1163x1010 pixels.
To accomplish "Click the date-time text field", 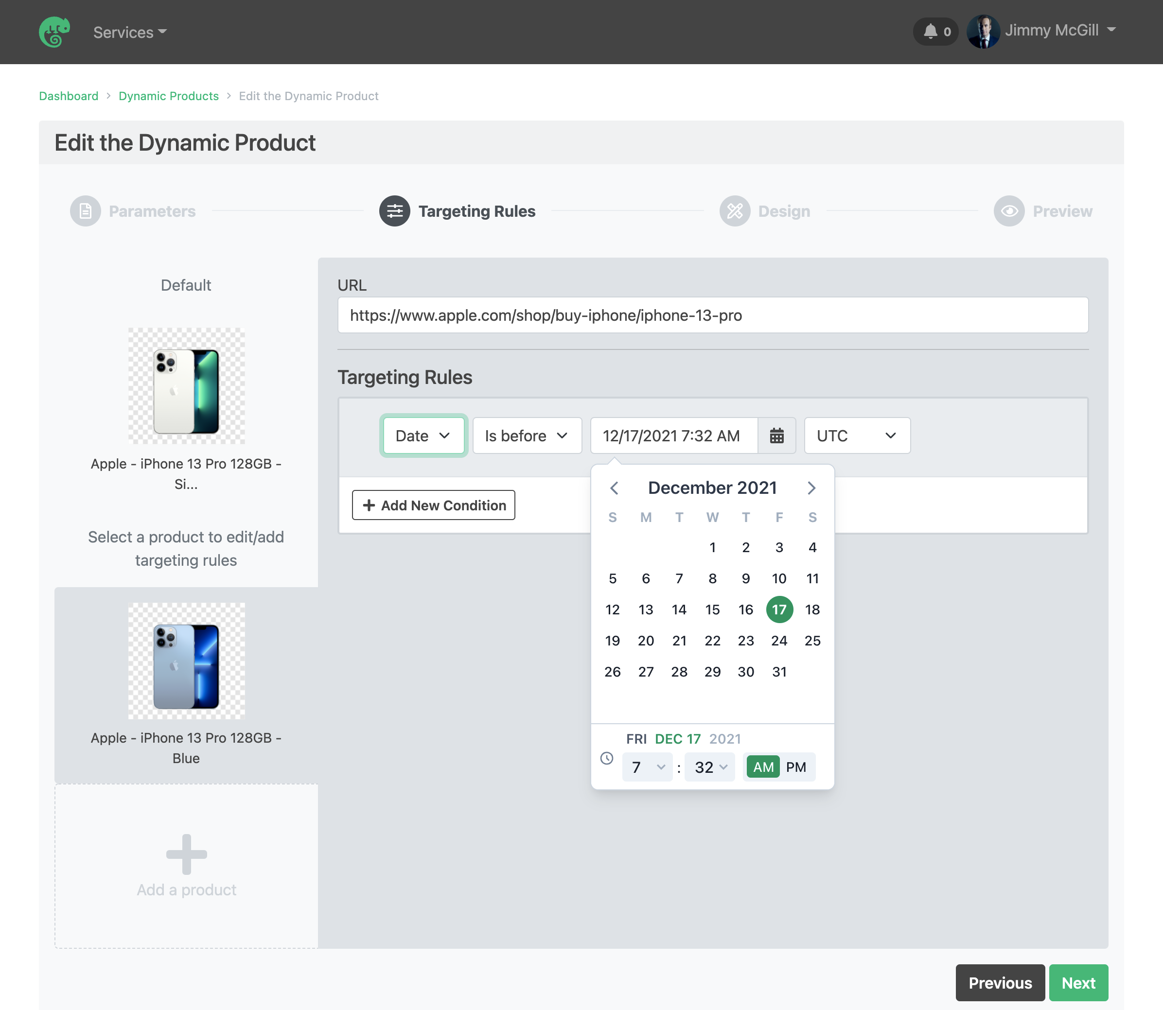I will (x=674, y=435).
